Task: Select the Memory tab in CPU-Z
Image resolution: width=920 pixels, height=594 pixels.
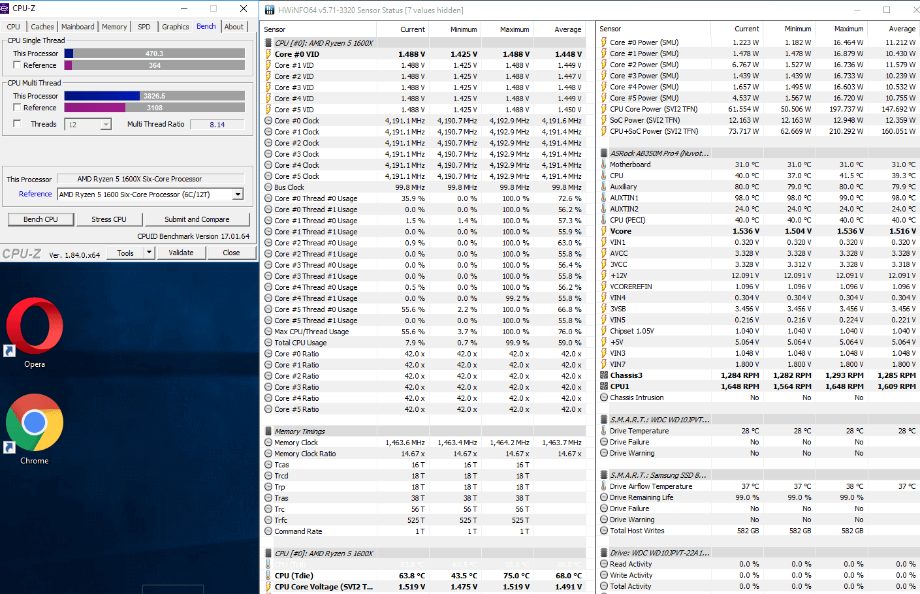Action: 114,27
